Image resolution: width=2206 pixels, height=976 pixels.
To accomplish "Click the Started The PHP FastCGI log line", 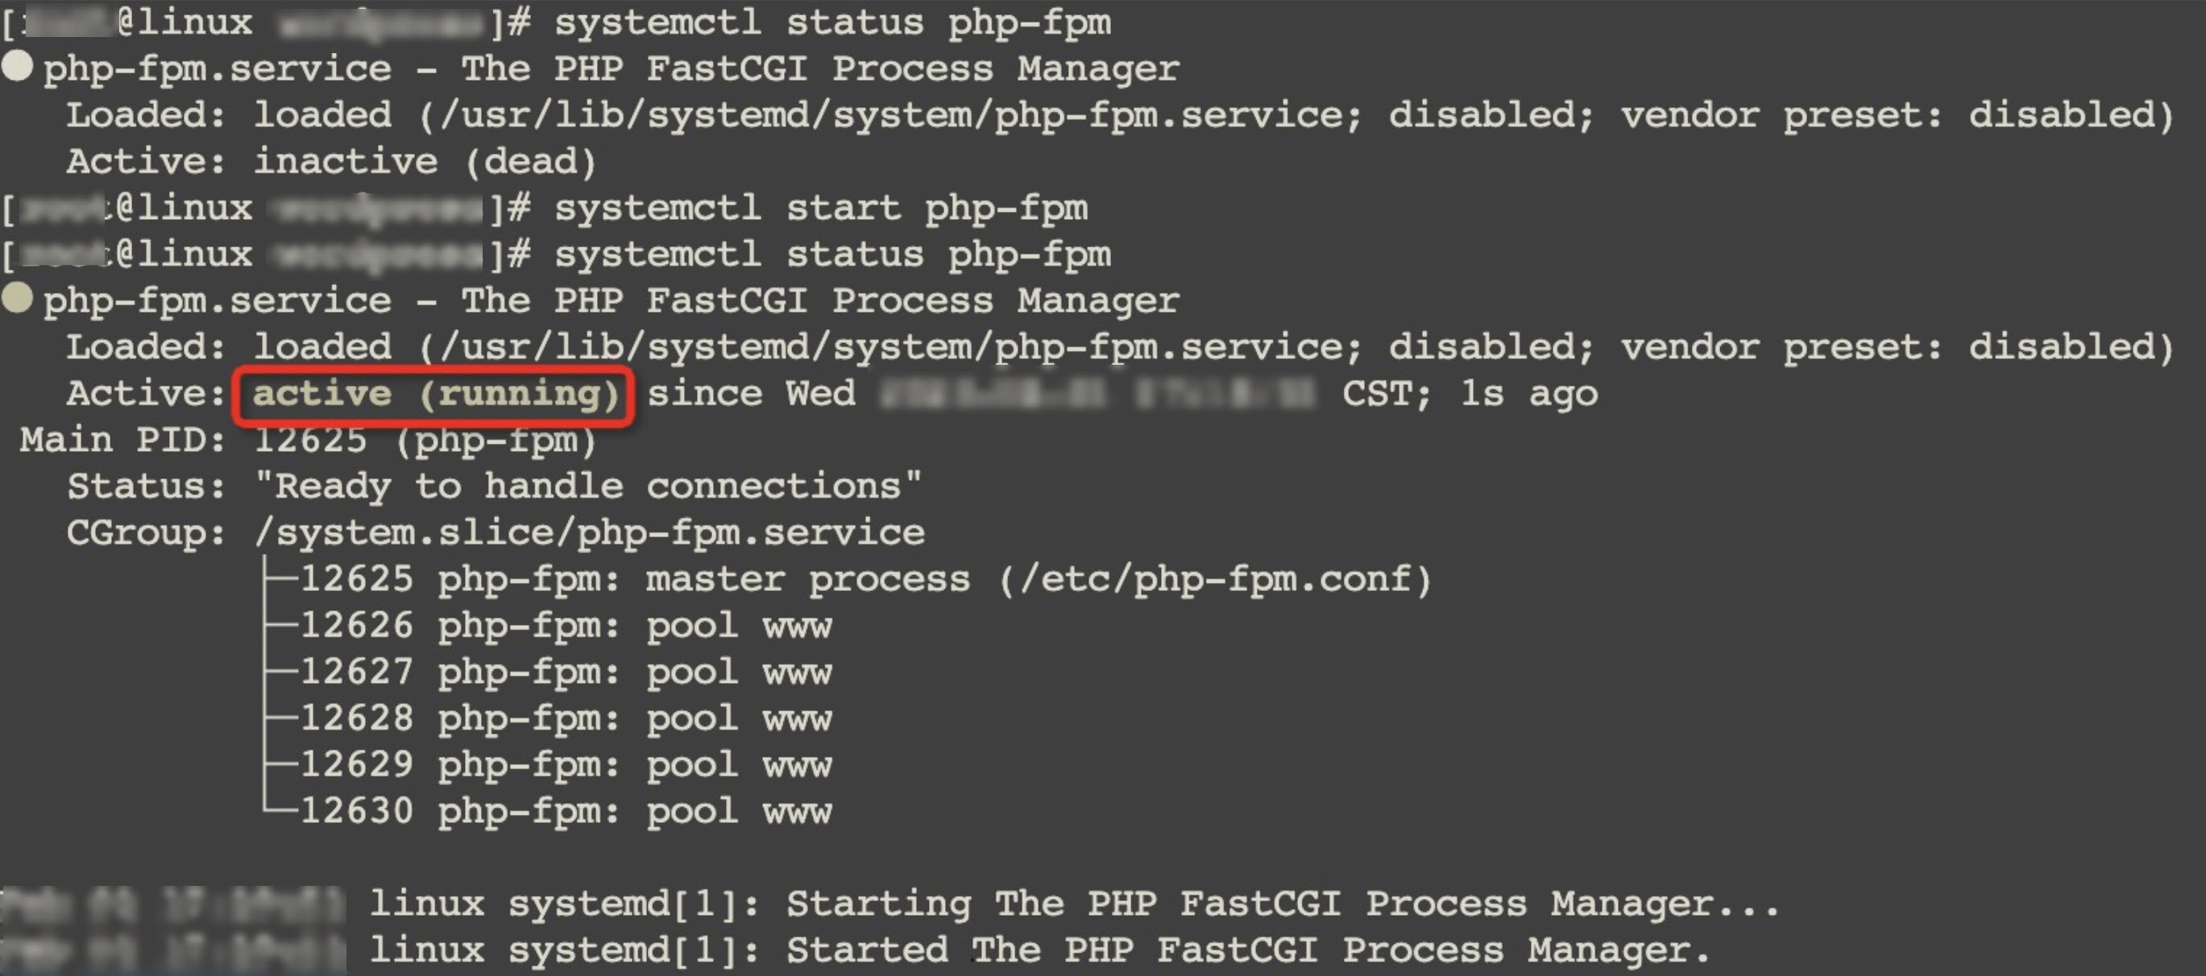I will pyautogui.click(x=1039, y=950).
